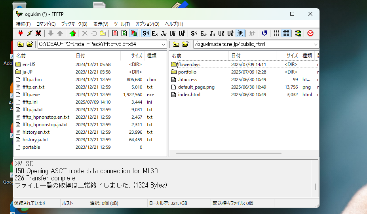Toggle file list to simple list view
The width and height of the screenshot is (367, 214).
click(x=277, y=33)
